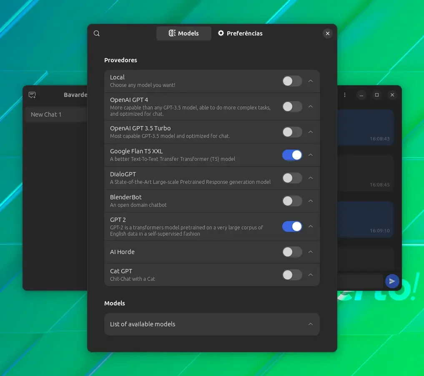This screenshot has height=376, width=424.
Task: Open the search in the preferences dialog
Action: point(97,33)
